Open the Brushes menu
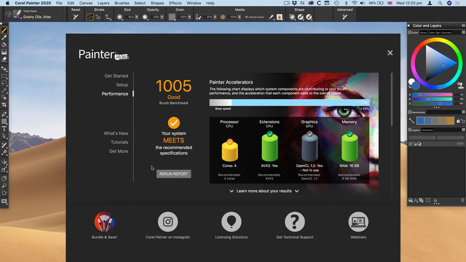Screen dimensions: 466x262 pyautogui.click(x=122, y=3)
